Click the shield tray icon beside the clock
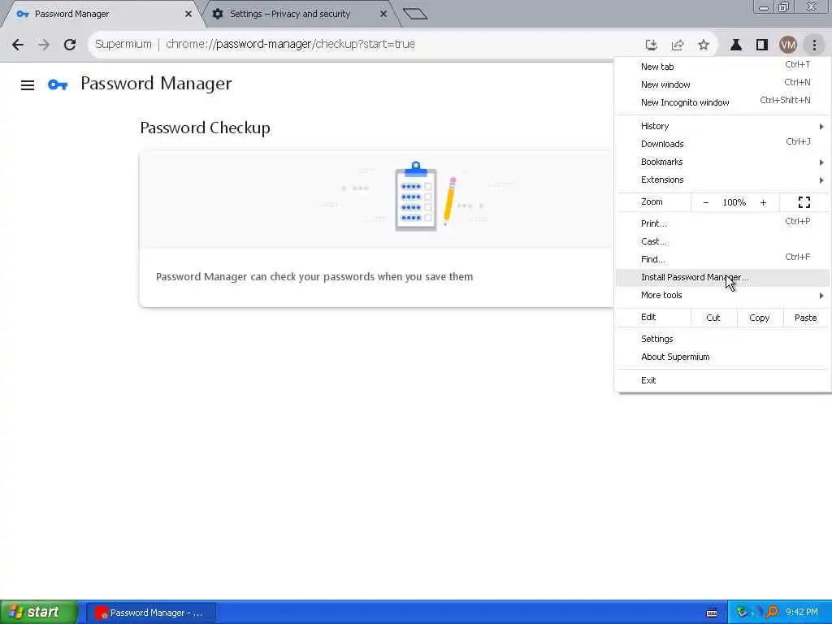The height and width of the screenshot is (624, 832). (741, 613)
